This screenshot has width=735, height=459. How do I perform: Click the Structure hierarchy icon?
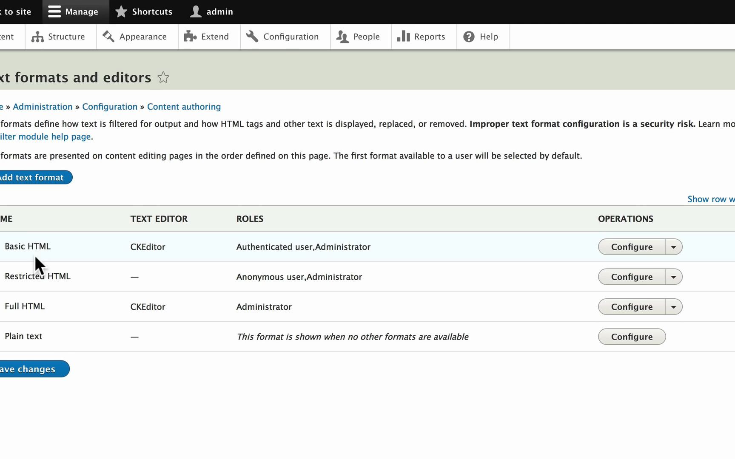pos(37,37)
